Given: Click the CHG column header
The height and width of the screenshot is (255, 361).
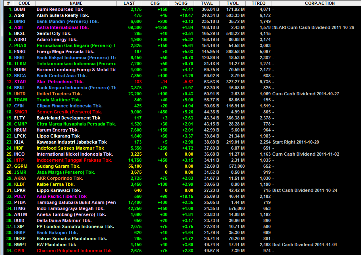Looking at the screenshot, I should pyautogui.click(x=155, y=3).
